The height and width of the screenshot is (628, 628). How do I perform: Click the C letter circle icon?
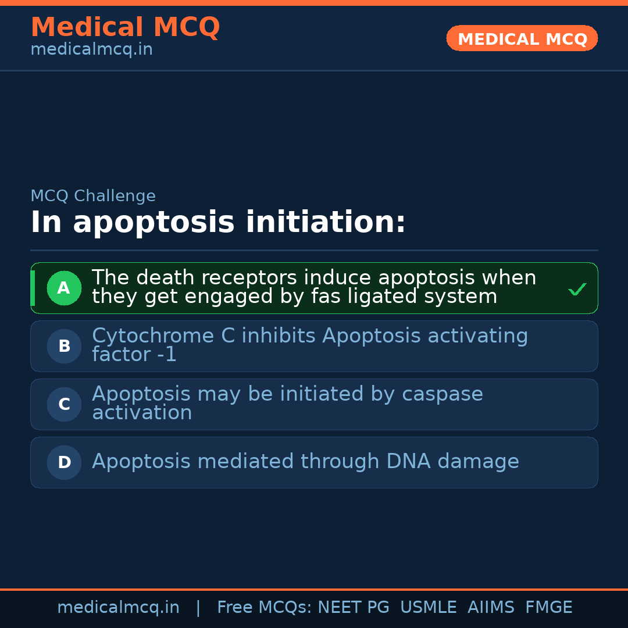[x=64, y=404]
